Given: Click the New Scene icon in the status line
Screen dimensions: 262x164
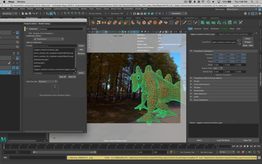Looking at the screenshot, I should coord(23,14).
